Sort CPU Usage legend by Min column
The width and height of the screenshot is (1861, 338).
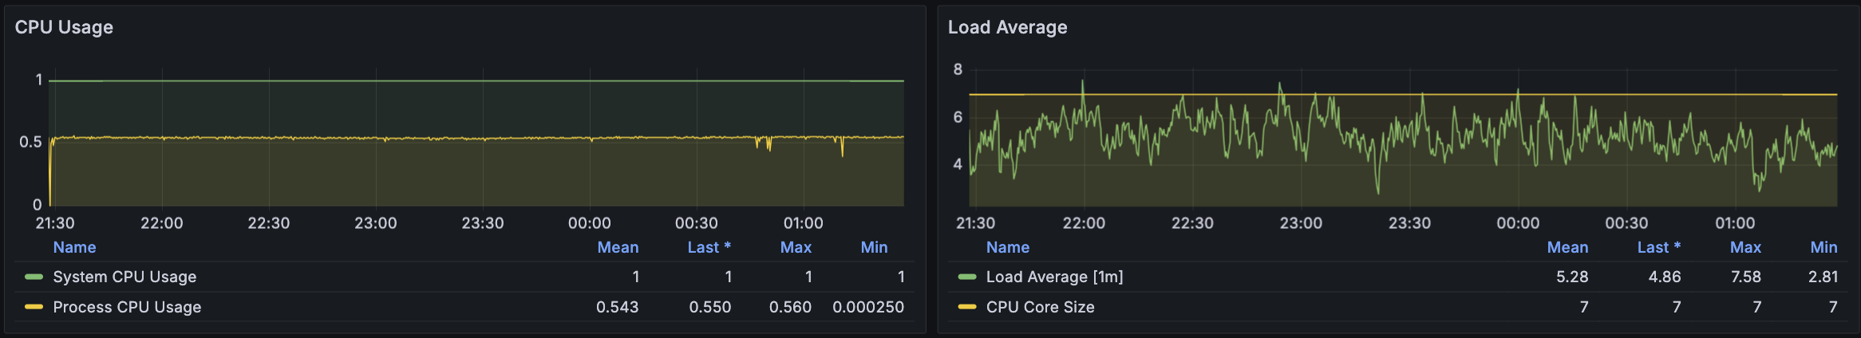pyautogui.click(x=874, y=247)
